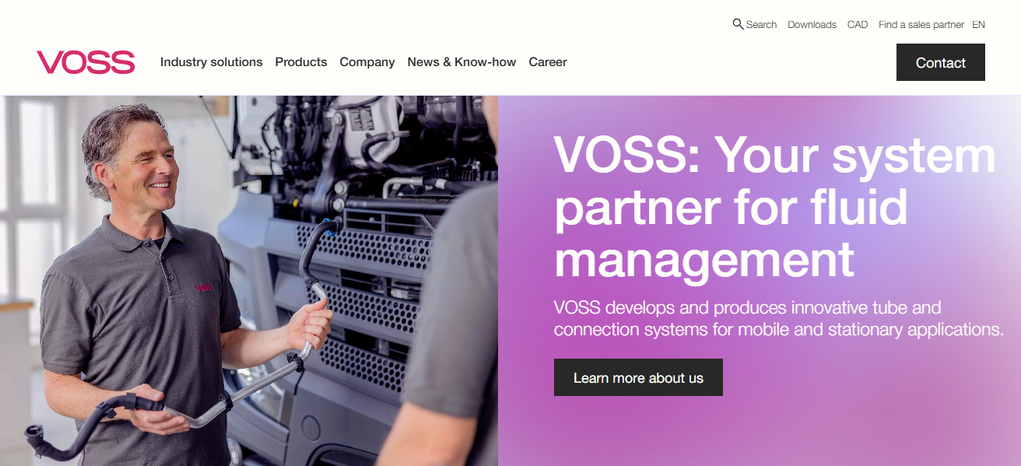Open the Company menu
Screen dimensions: 1021x466
tap(367, 62)
